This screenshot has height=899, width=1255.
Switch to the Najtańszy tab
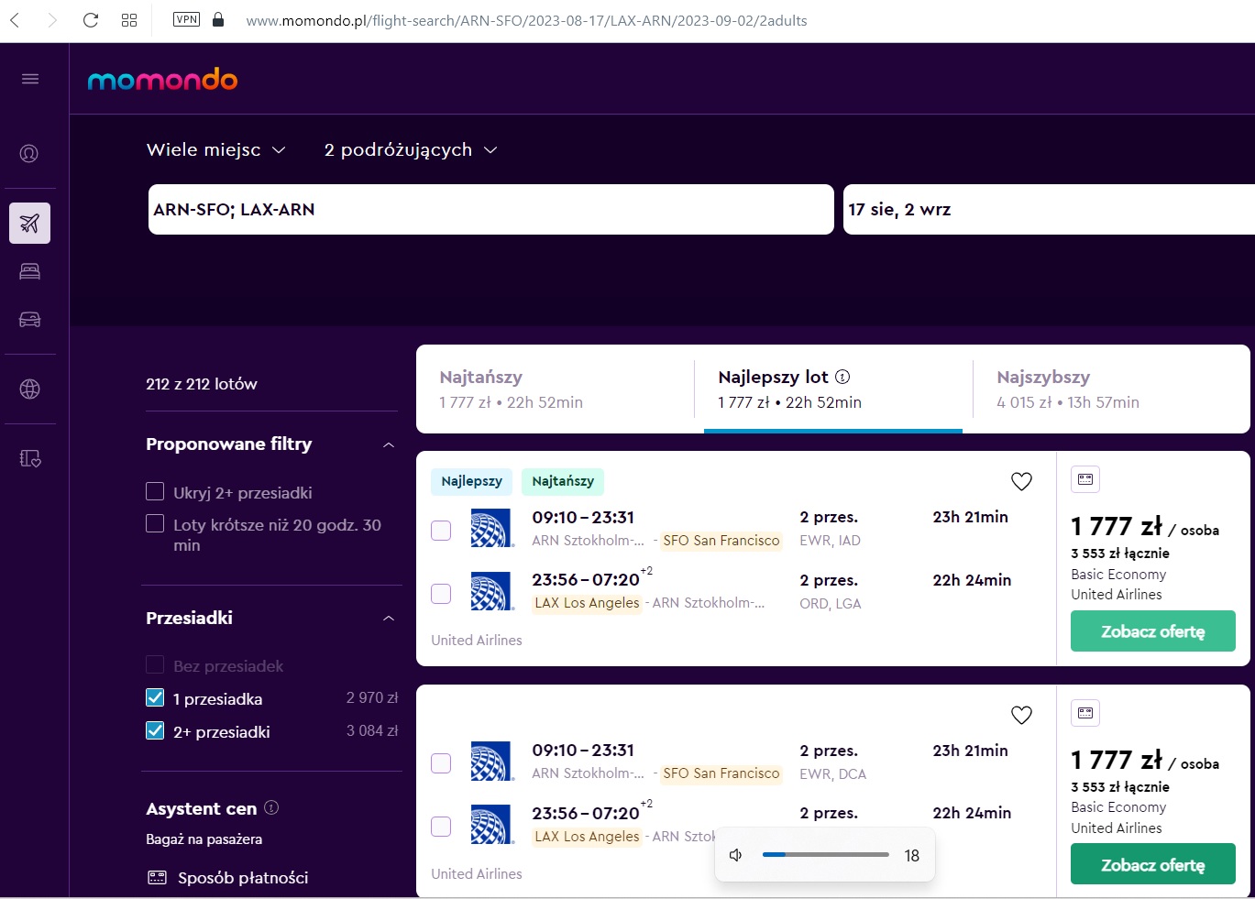coord(555,389)
